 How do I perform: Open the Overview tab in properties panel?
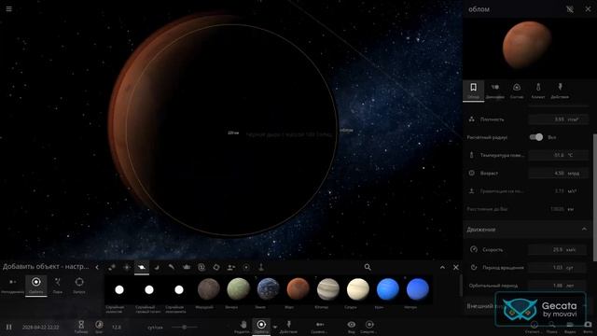(x=473, y=91)
